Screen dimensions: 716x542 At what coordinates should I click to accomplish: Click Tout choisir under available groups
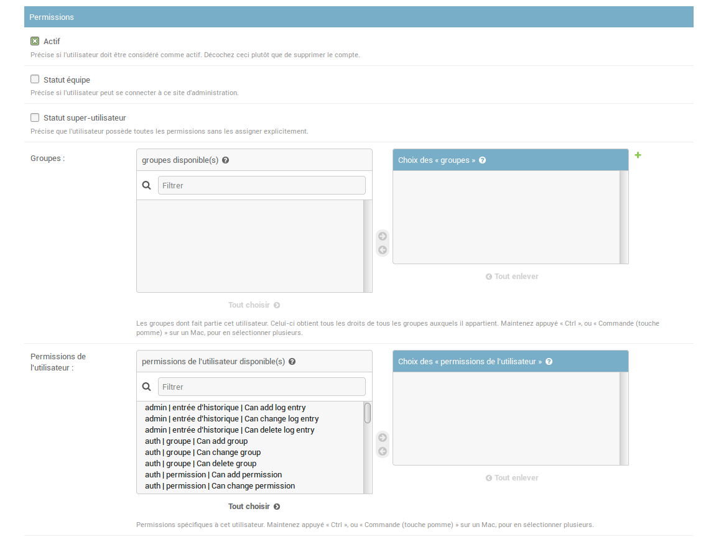254,305
